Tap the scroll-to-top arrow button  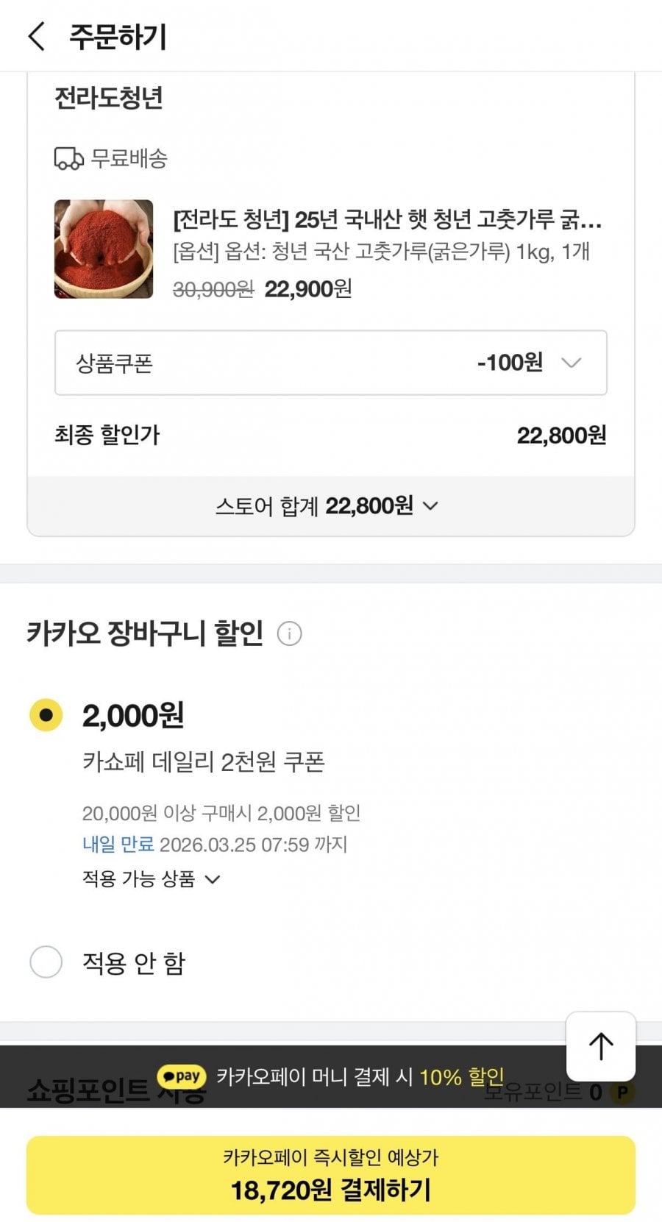click(601, 1046)
